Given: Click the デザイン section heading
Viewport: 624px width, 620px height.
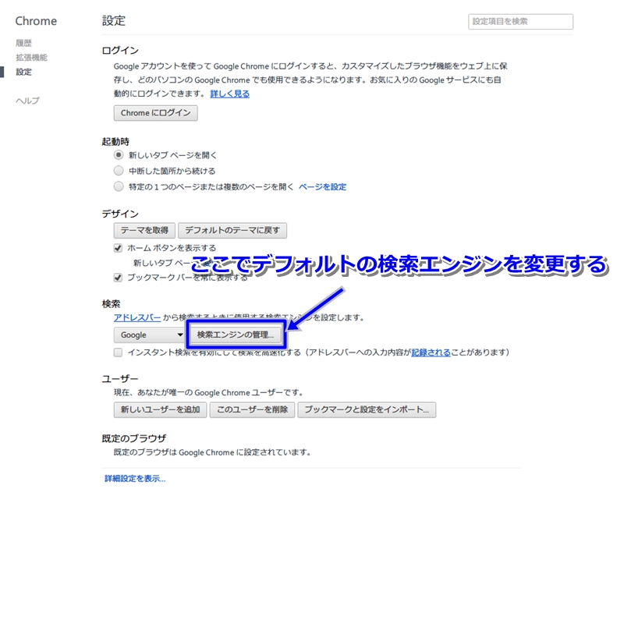Looking at the screenshot, I should point(120,214).
